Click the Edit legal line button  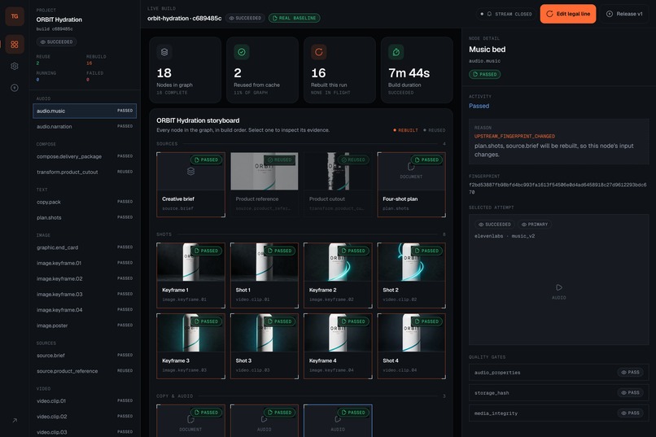click(x=568, y=14)
